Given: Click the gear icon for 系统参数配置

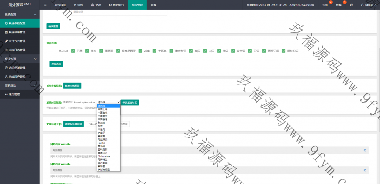Looking at the screenshot, I should pos(6,23).
